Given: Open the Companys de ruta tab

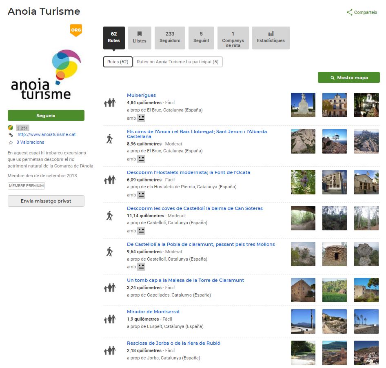Looking at the screenshot, I should pos(233,38).
